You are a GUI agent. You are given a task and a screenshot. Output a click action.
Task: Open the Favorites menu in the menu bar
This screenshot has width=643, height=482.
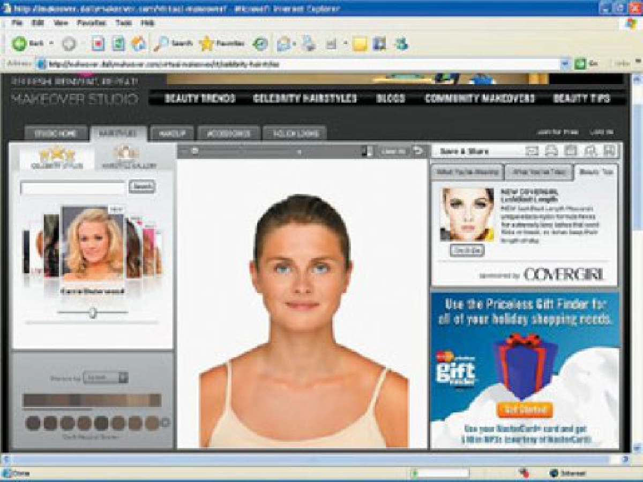[x=91, y=24]
